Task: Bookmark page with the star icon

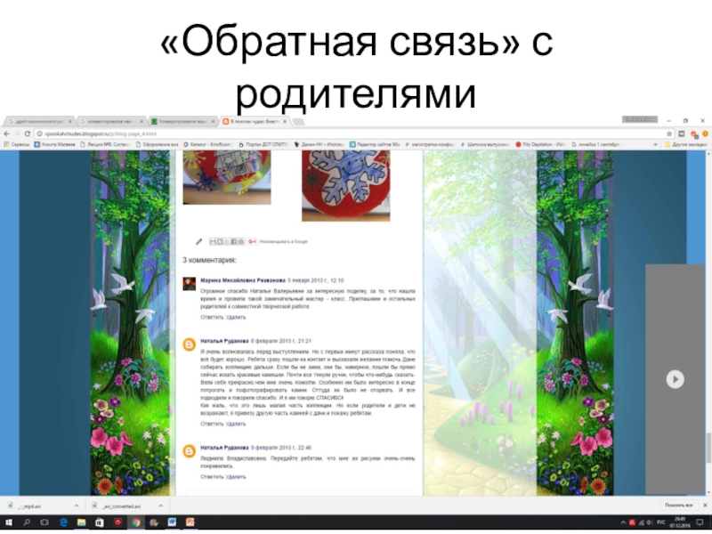Action: point(669,134)
